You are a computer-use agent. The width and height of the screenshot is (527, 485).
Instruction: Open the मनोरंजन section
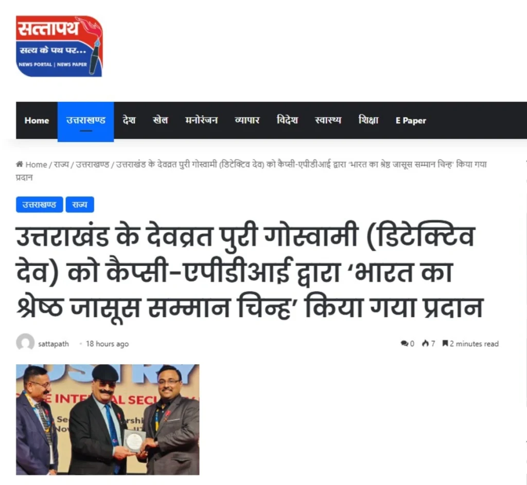click(x=201, y=120)
